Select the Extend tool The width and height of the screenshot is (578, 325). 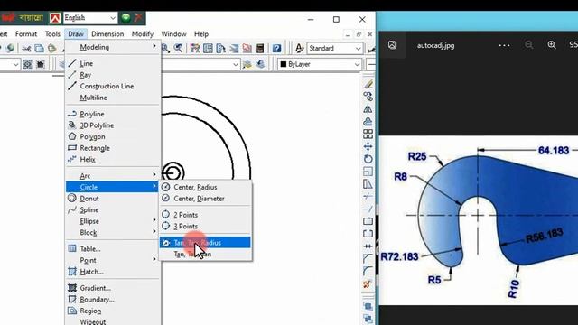pyautogui.click(x=368, y=209)
